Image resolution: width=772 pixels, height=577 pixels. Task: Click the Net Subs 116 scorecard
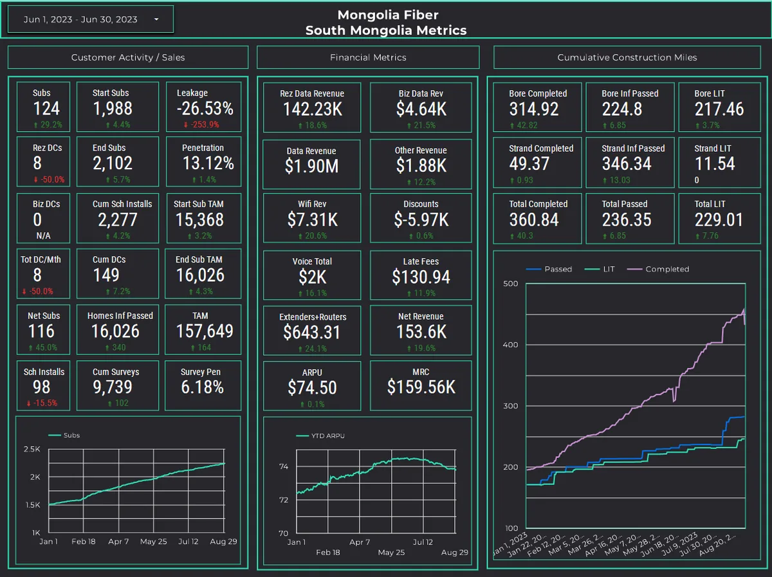coord(43,331)
